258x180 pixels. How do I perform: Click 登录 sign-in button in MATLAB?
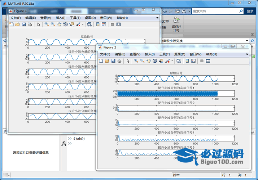click(250, 11)
